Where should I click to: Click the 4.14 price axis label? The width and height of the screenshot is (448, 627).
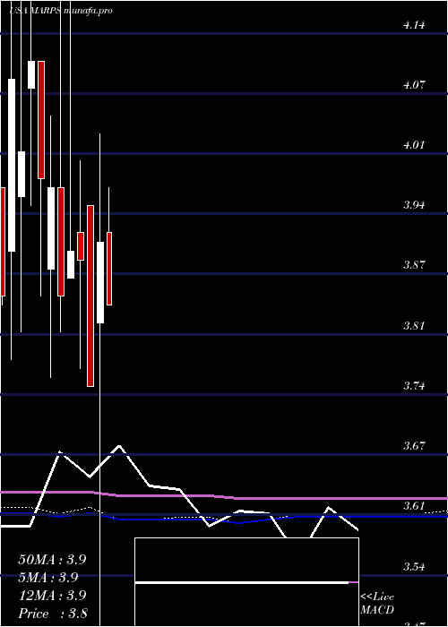(x=414, y=26)
